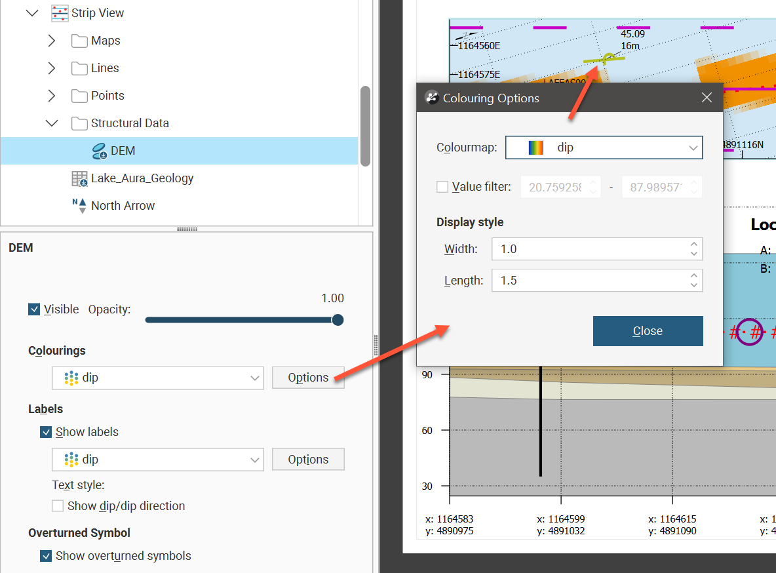Open Labels Options button

(x=308, y=460)
